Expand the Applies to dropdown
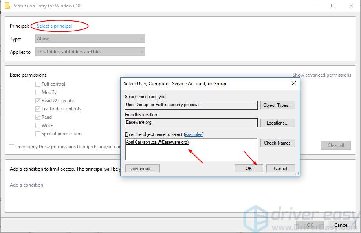 pos(90,51)
